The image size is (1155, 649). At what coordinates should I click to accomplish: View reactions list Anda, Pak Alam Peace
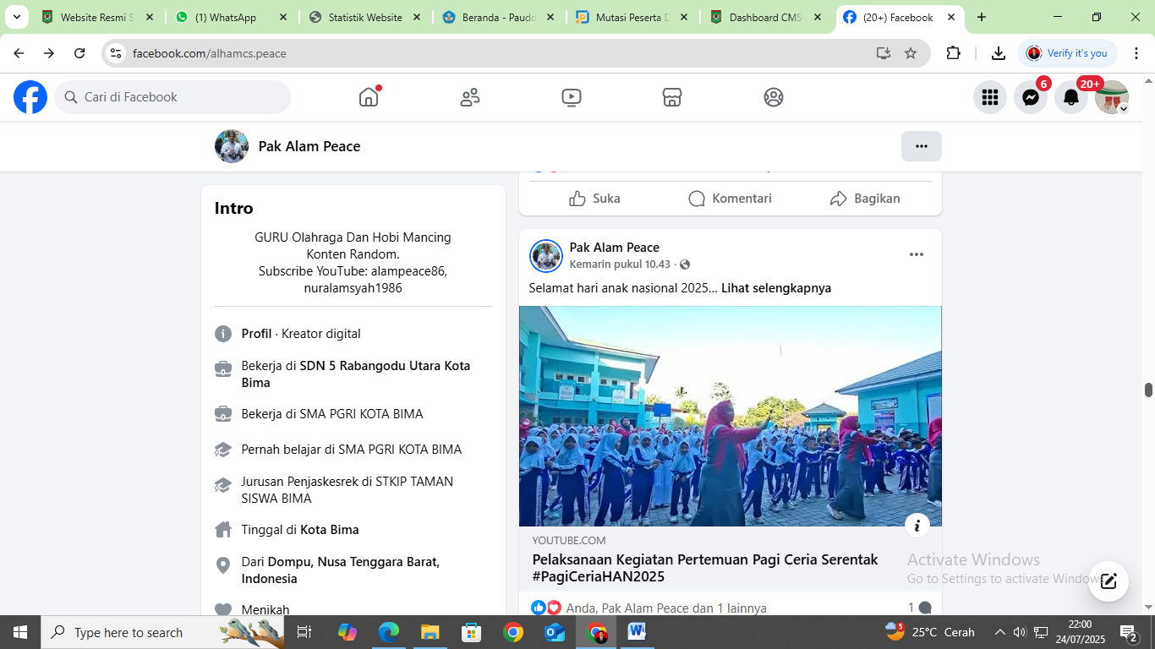tap(666, 608)
